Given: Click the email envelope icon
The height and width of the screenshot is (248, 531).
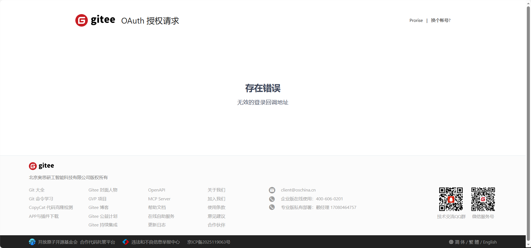Looking at the screenshot, I should pos(272,190).
